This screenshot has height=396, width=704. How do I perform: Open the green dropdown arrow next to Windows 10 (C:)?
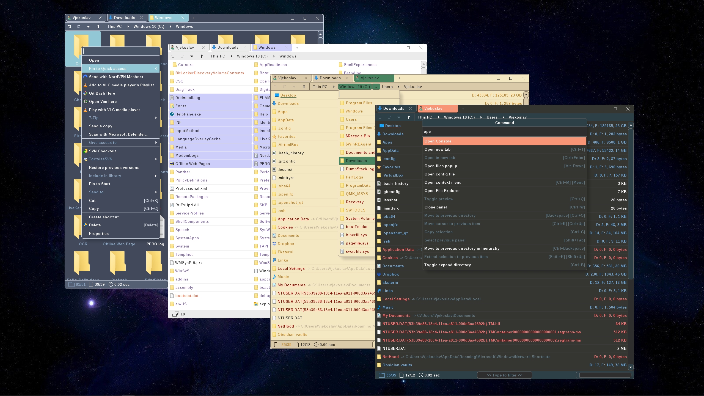tap(376, 87)
